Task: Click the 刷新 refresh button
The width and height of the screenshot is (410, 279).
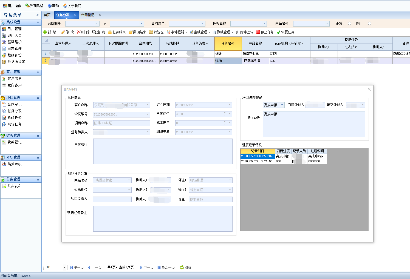Action: click(186, 268)
